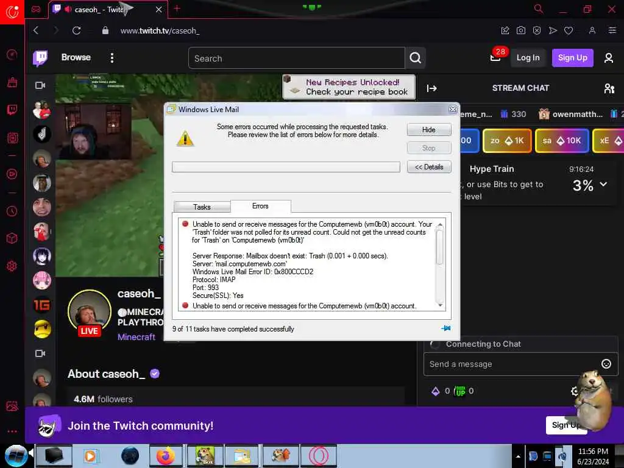Image resolution: width=624 pixels, height=468 pixels.
Task: Close the caseoh_ Twitch tab
Action: [159, 10]
